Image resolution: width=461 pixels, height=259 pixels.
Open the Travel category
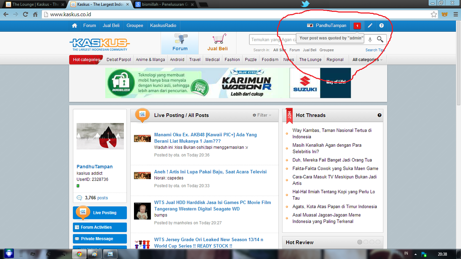(x=195, y=60)
